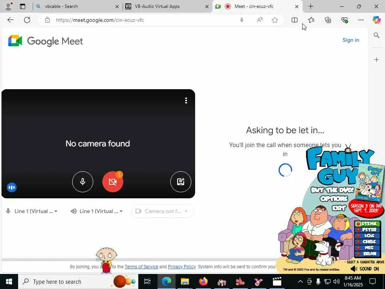Open Read aloud in address bar
The image size is (385, 289).
(260, 20)
